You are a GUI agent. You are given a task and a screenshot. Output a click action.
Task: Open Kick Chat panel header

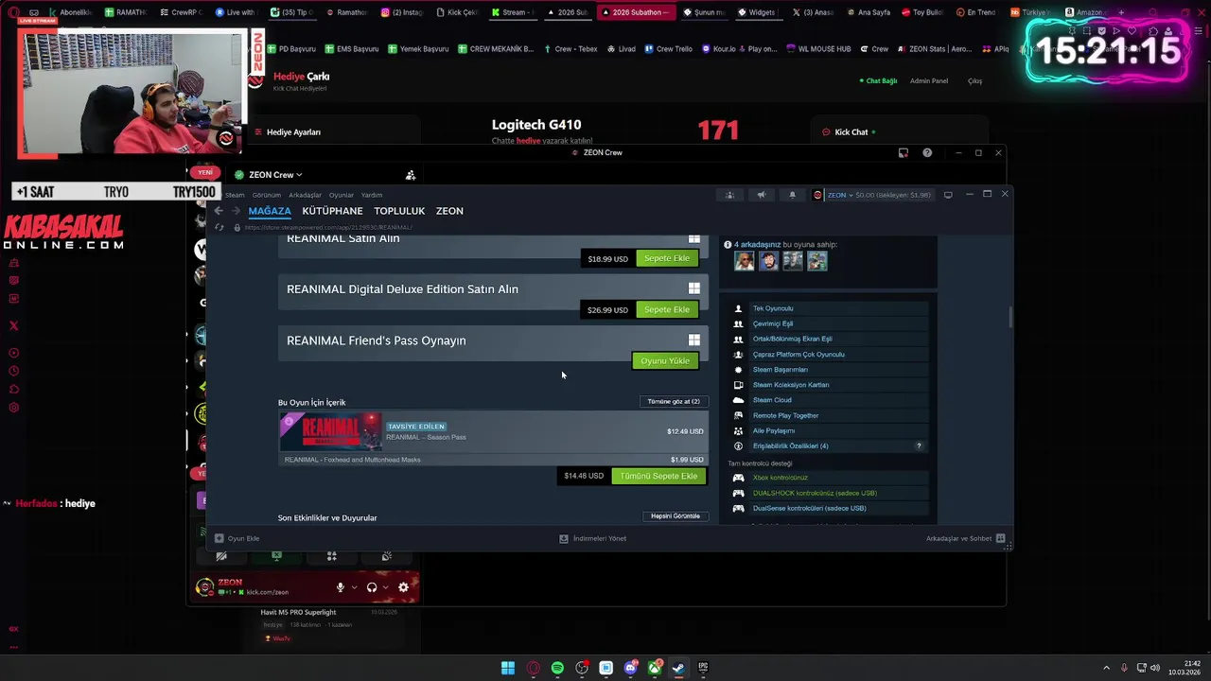click(x=850, y=132)
